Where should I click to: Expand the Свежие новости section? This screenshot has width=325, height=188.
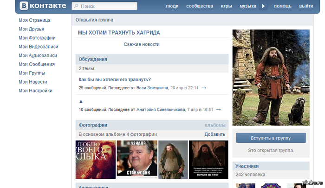pos(142,44)
